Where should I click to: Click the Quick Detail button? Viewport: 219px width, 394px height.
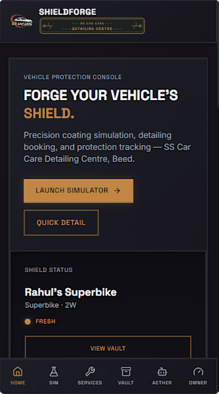(x=61, y=223)
